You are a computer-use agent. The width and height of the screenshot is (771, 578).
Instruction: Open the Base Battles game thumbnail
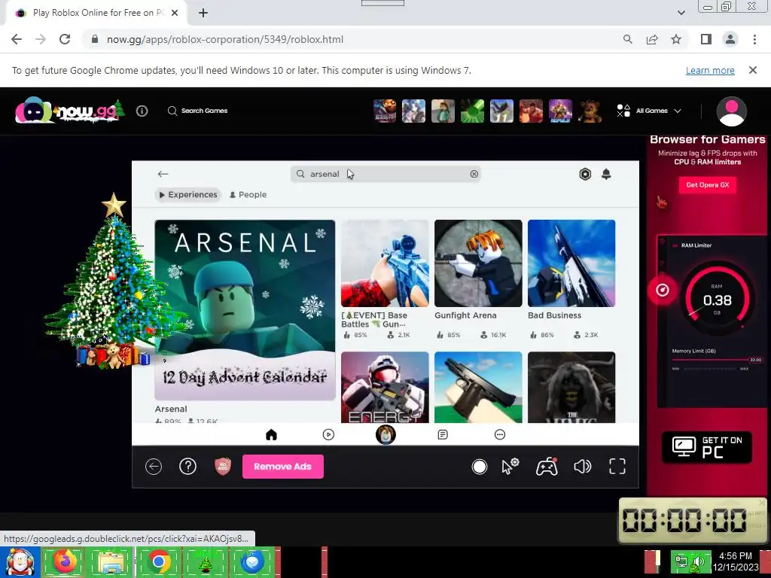click(385, 263)
